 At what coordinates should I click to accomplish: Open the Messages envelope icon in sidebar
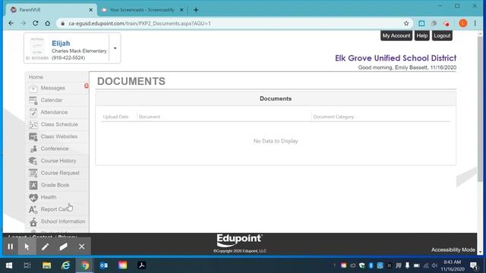coord(33,88)
